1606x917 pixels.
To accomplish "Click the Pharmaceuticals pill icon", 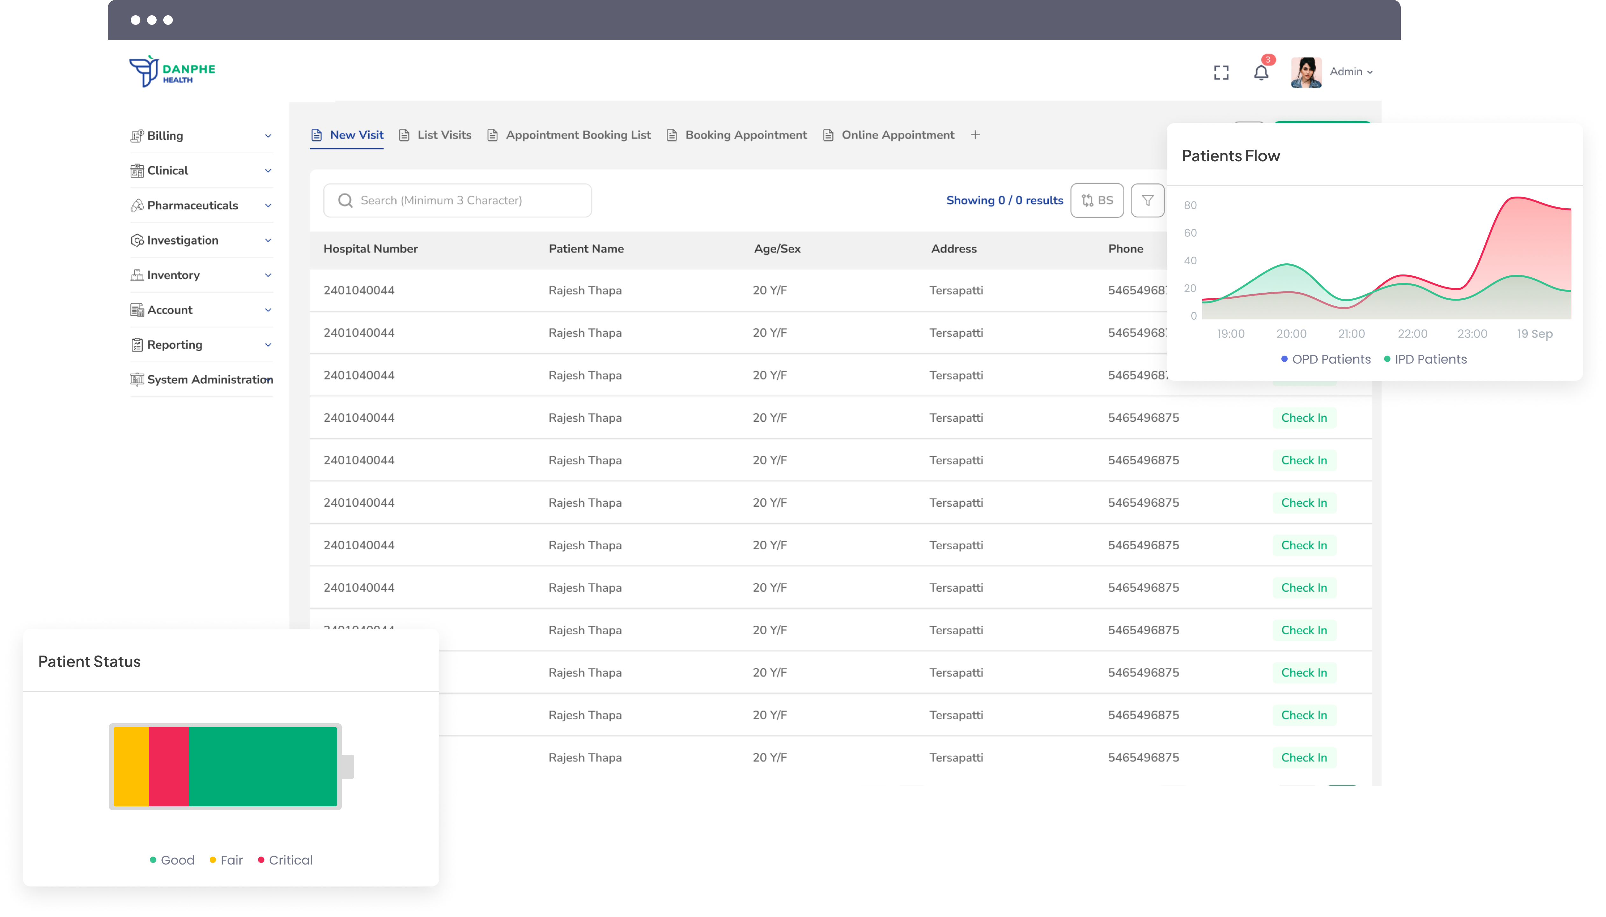I will point(137,206).
